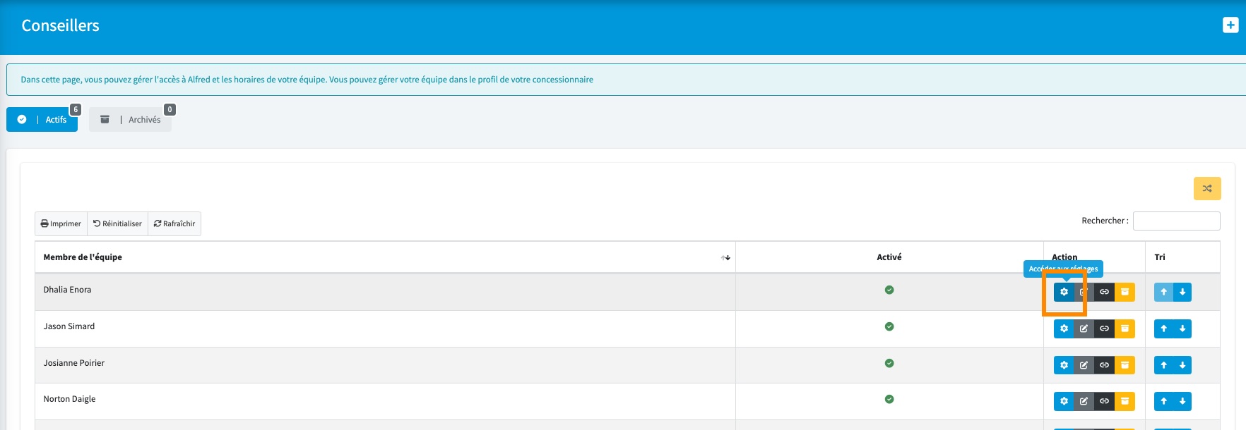Image resolution: width=1246 pixels, height=430 pixels.
Task: Select the Dhalia Enora name cell
Action: coord(385,292)
